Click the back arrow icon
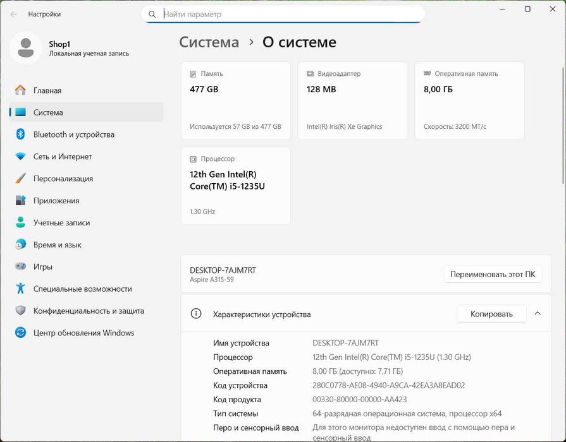Screen dimensions: 566x442 tap(14, 15)
